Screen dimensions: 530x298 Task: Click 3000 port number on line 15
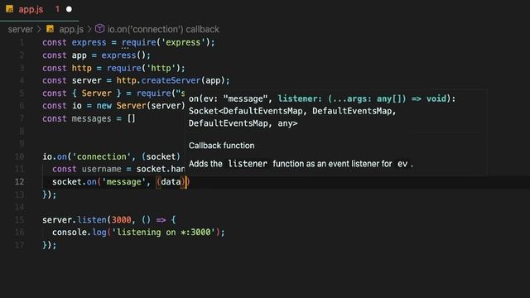121,220
